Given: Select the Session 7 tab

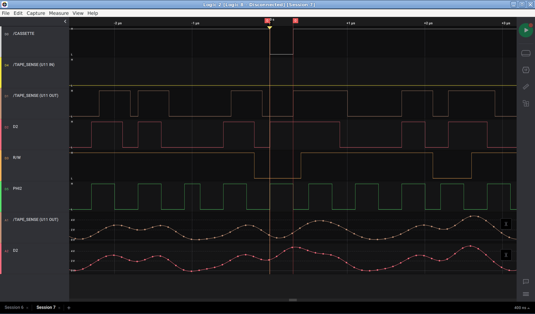Looking at the screenshot, I should (x=46, y=307).
